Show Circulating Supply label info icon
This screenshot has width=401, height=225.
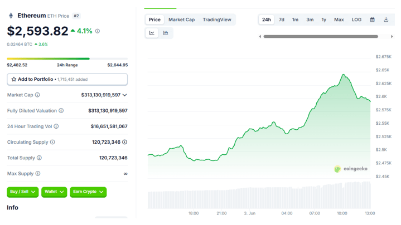click(52, 142)
